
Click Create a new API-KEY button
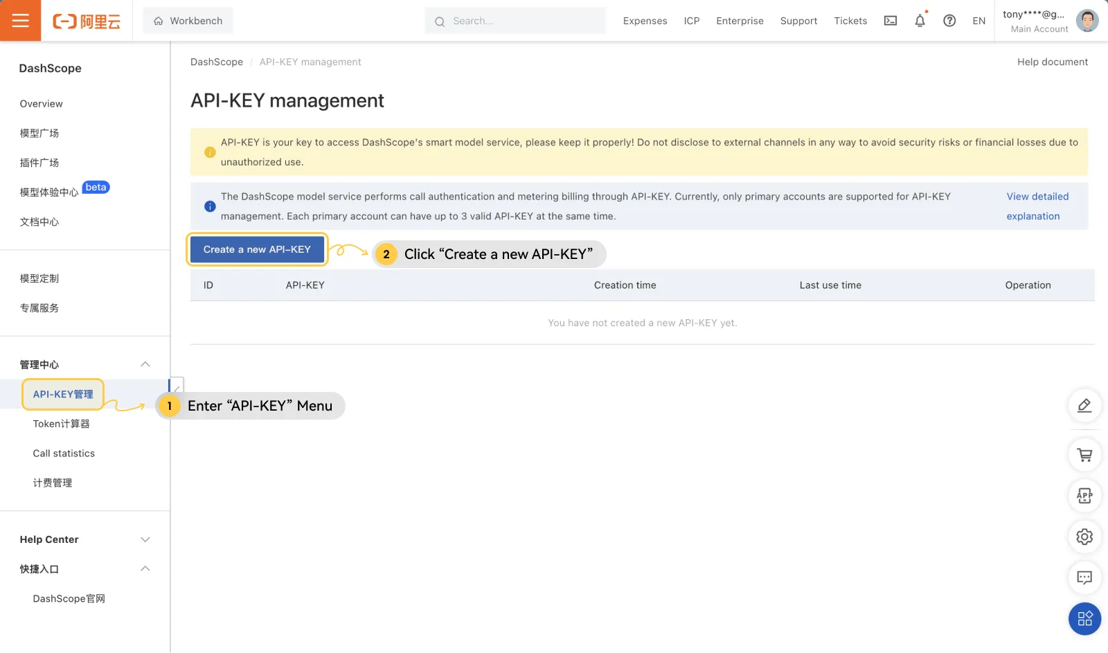257,249
